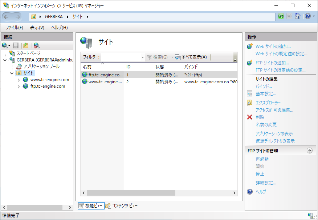
Task: Open アクセス許可の編集... link
Action: coord(274,110)
